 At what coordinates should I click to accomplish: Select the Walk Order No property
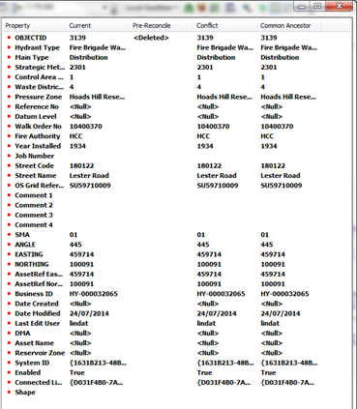[38, 127]
